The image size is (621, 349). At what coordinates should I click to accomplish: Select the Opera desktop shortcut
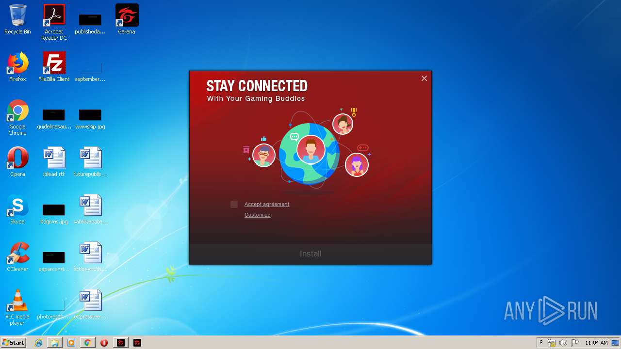[17, 162]
